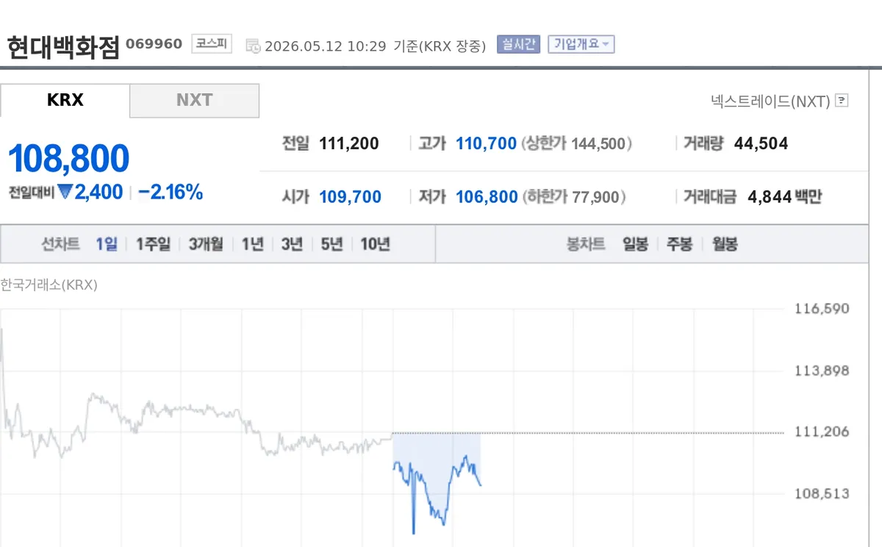Click the blue down-triangle change icon
Image resolution: width=882 pixels, height=547 pixels.
pyautogui.click(x=65, y=192)
